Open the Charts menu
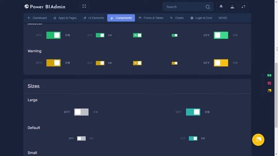This screenshot has width=278, height=156. pyautogui.click(x=177, y=18)
